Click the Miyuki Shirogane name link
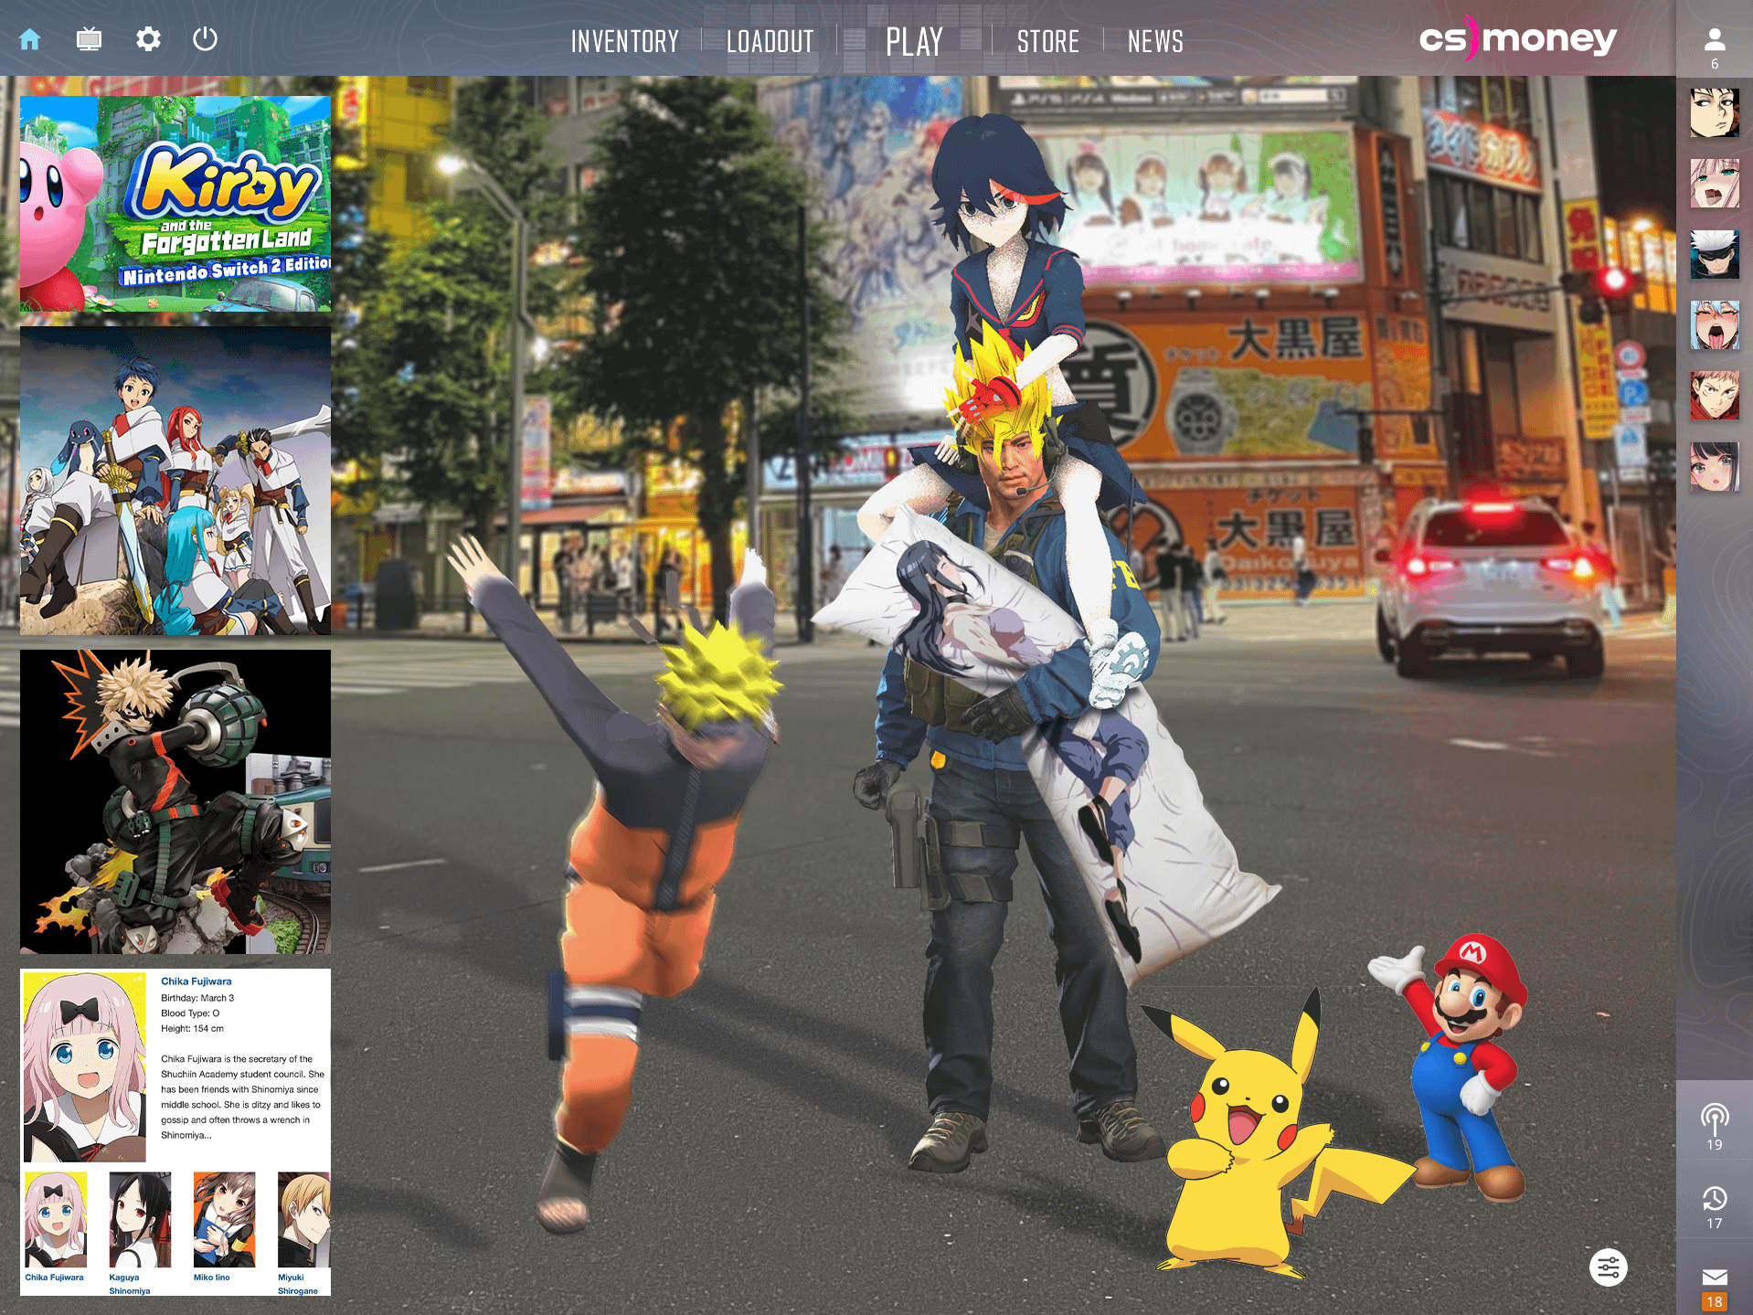The image size is (1753, 1315). pos(298,1284)
